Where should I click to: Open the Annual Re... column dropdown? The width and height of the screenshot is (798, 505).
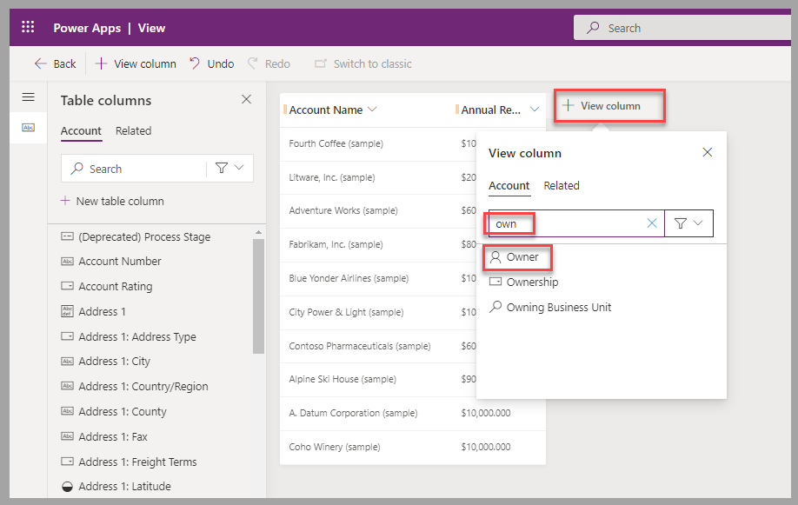point(535,110)
